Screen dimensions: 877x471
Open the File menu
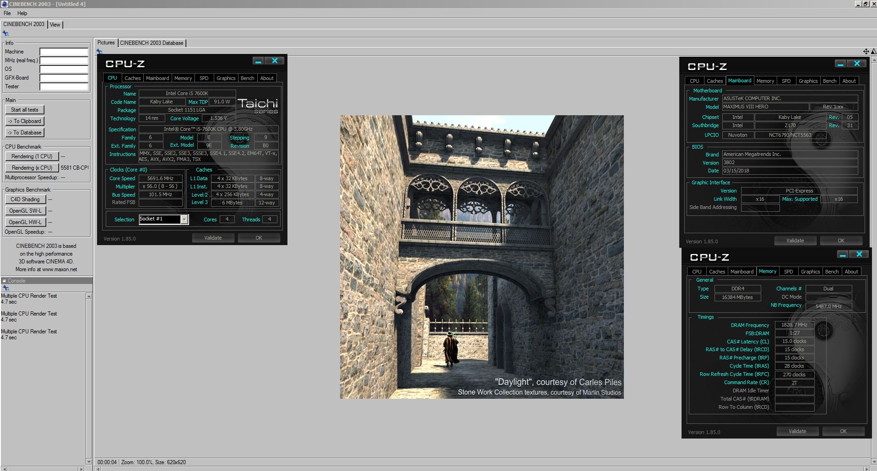[x=7, y=13]
